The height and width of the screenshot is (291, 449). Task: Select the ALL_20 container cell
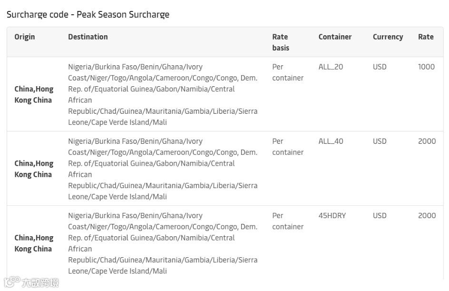pyautogui.click(x=331, y=67)
